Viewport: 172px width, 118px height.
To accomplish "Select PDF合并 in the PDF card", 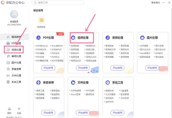I will 55,53.
